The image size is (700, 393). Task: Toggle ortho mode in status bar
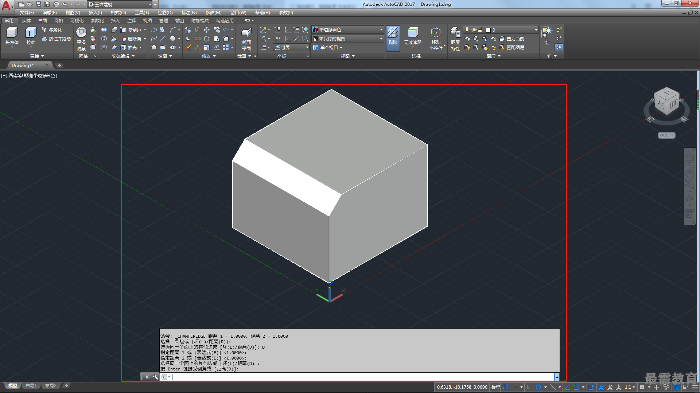coord(530,387)
